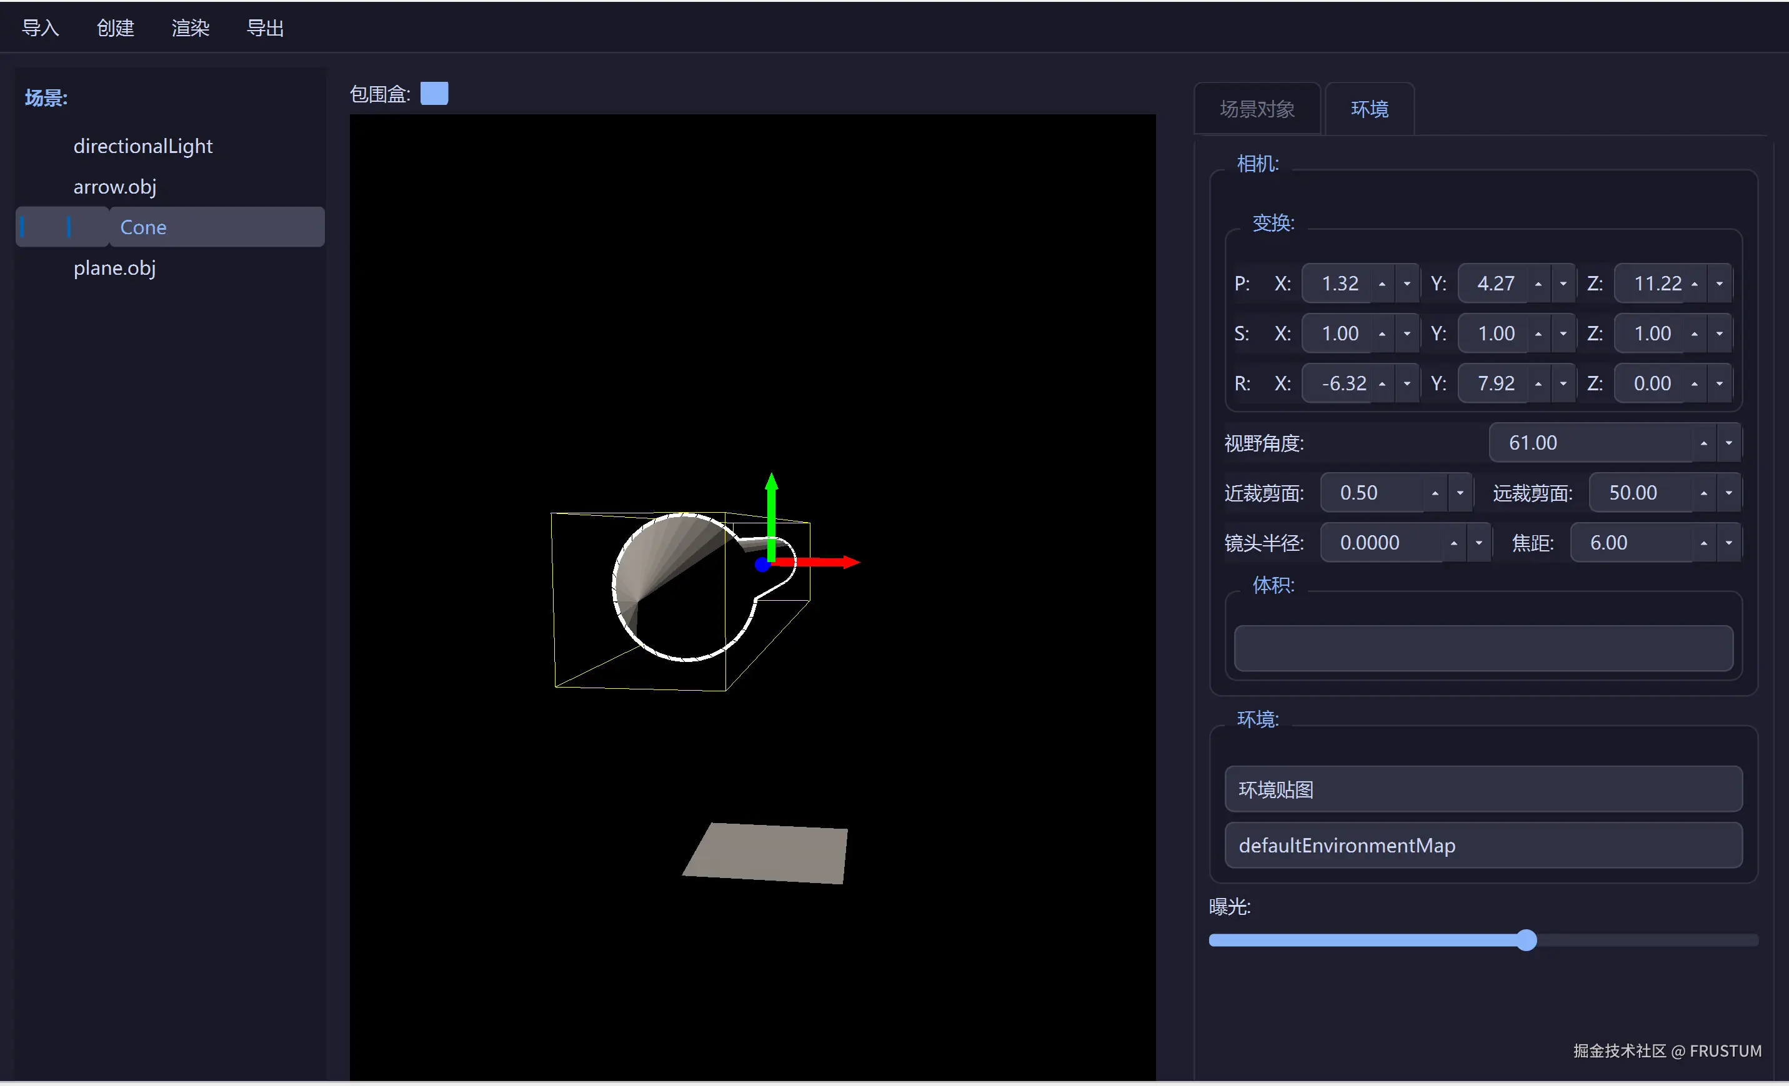1789x1086 pixels.
Task: Decrease the focal distance value
Action: click(x=1729, y=543)
